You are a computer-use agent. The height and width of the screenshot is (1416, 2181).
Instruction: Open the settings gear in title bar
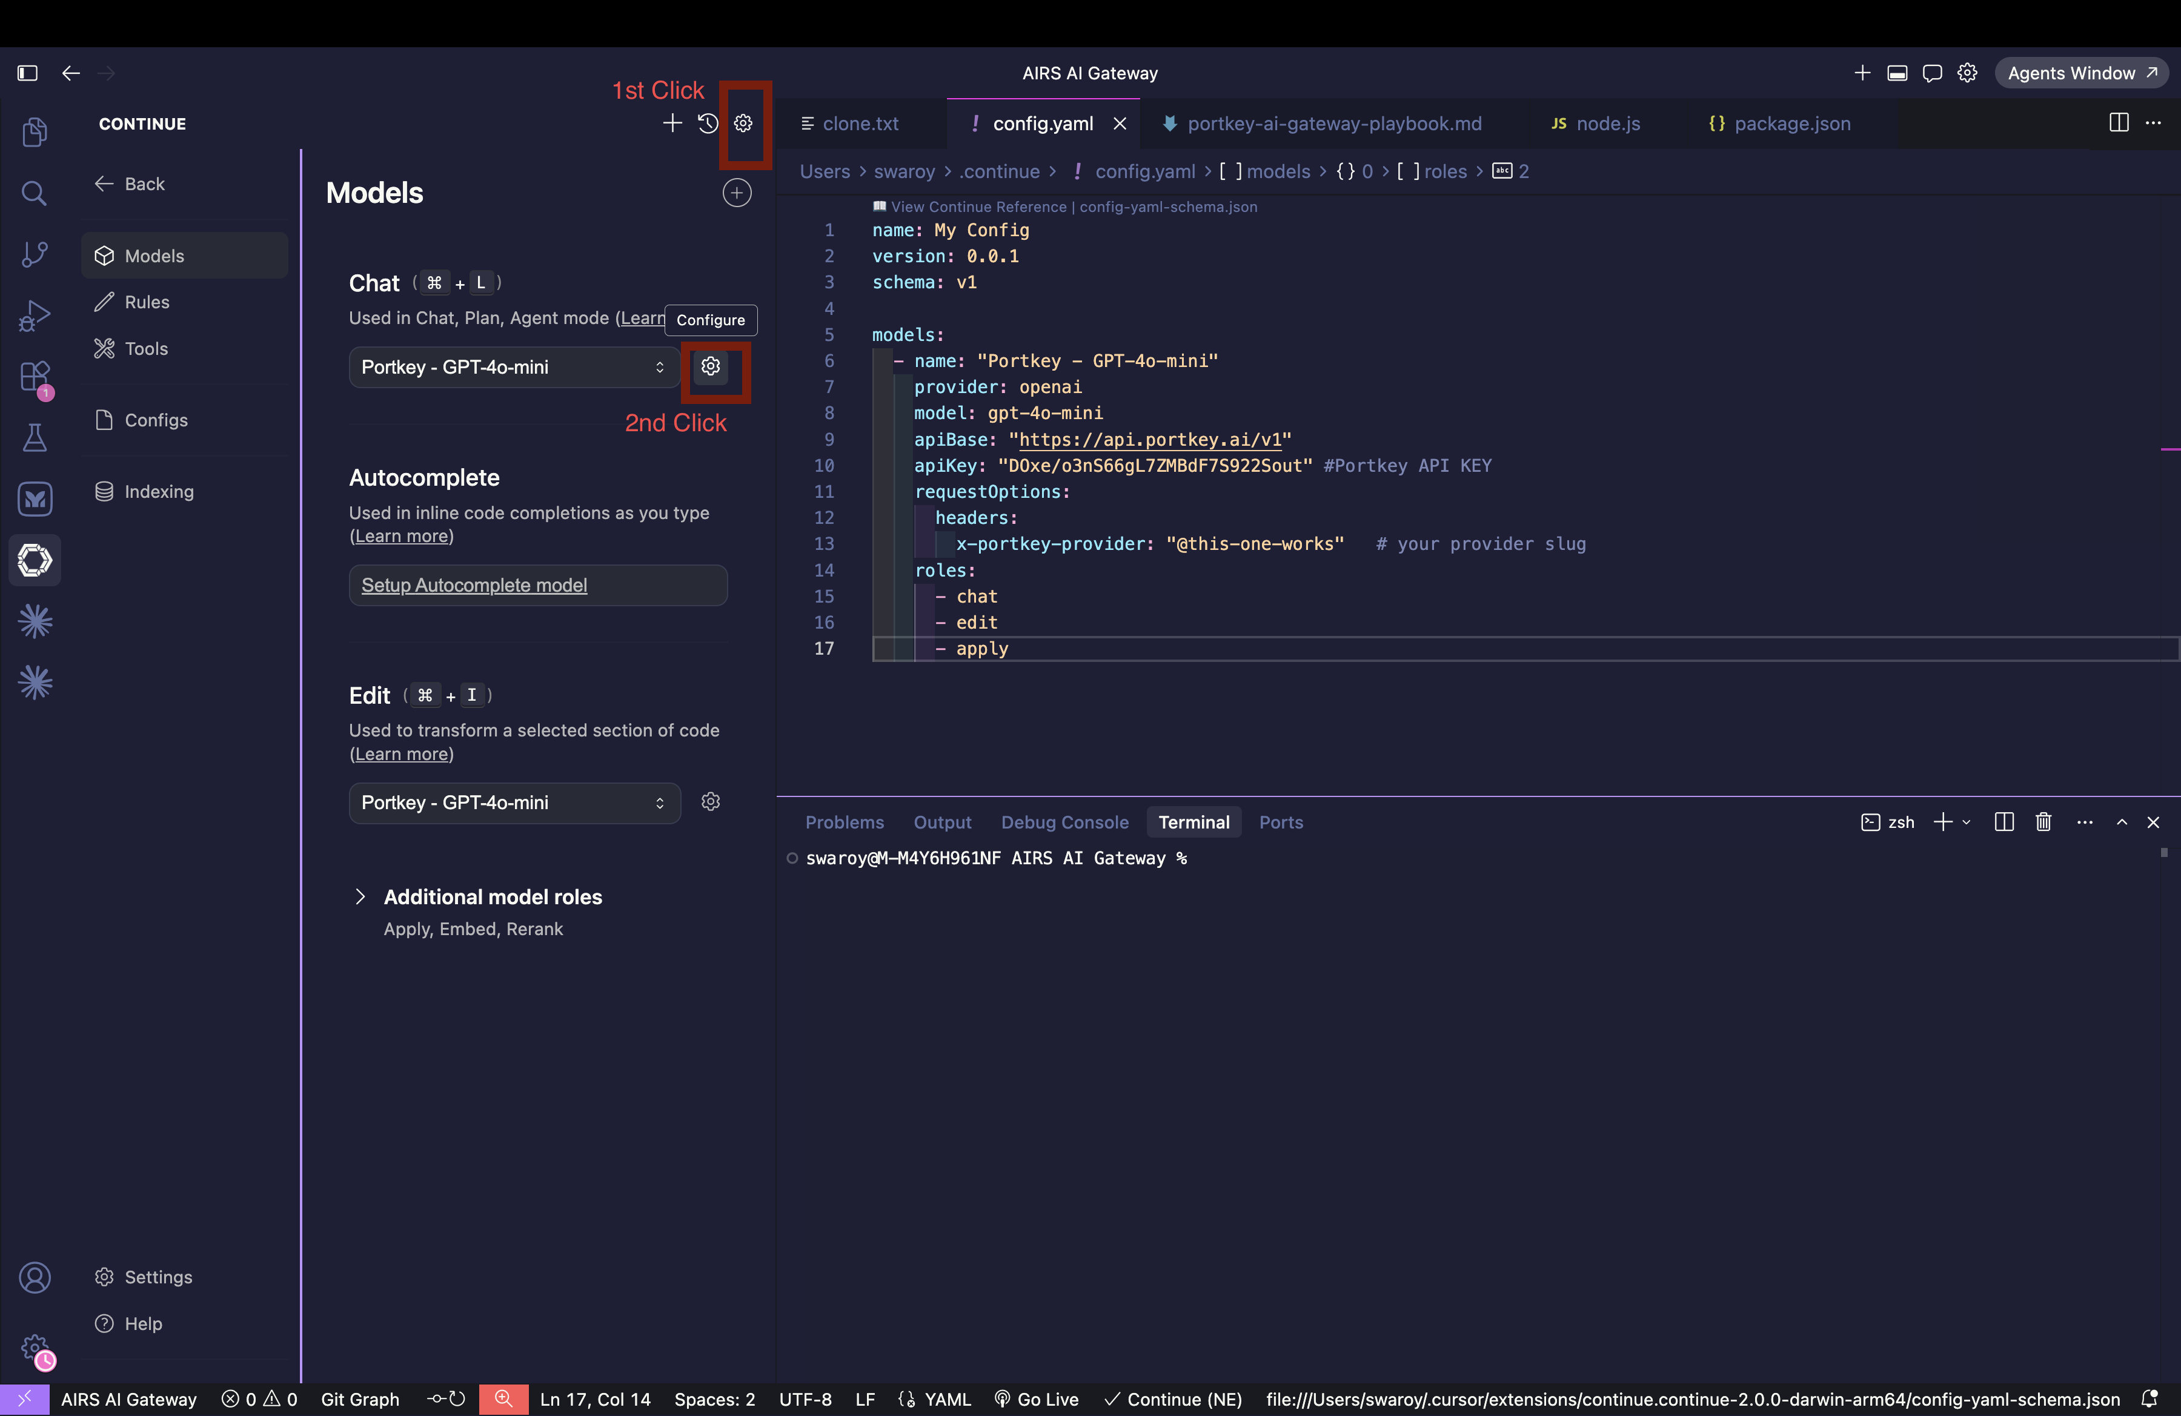click(1967, 72)
